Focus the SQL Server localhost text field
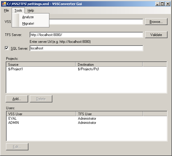This screenshot has height=156, width=172. (x=86, y=48)
